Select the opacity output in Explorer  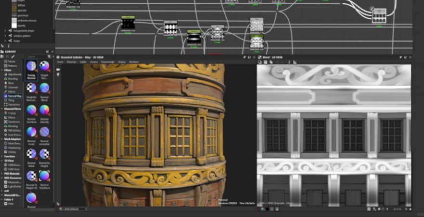point(18,26)
